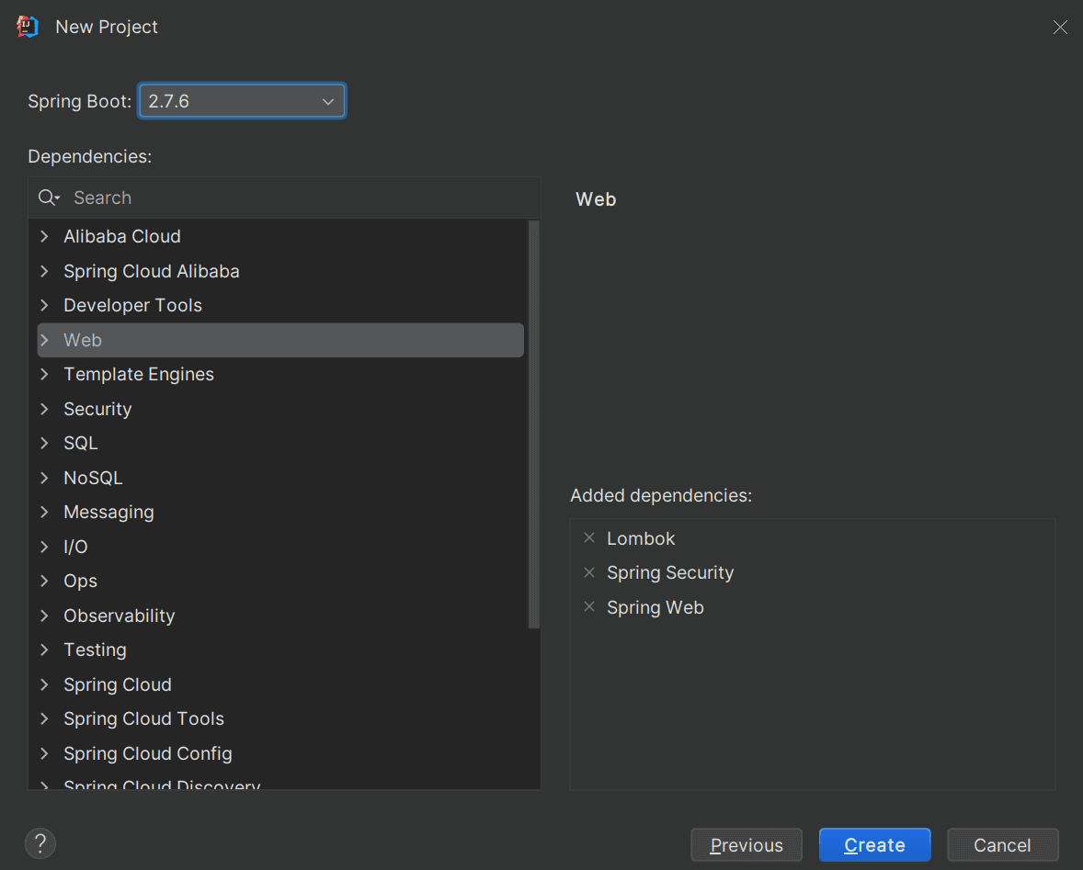The image size is (1083, 870).
Task: Expand the Spring Cloud category chevron
Action: 45,684
